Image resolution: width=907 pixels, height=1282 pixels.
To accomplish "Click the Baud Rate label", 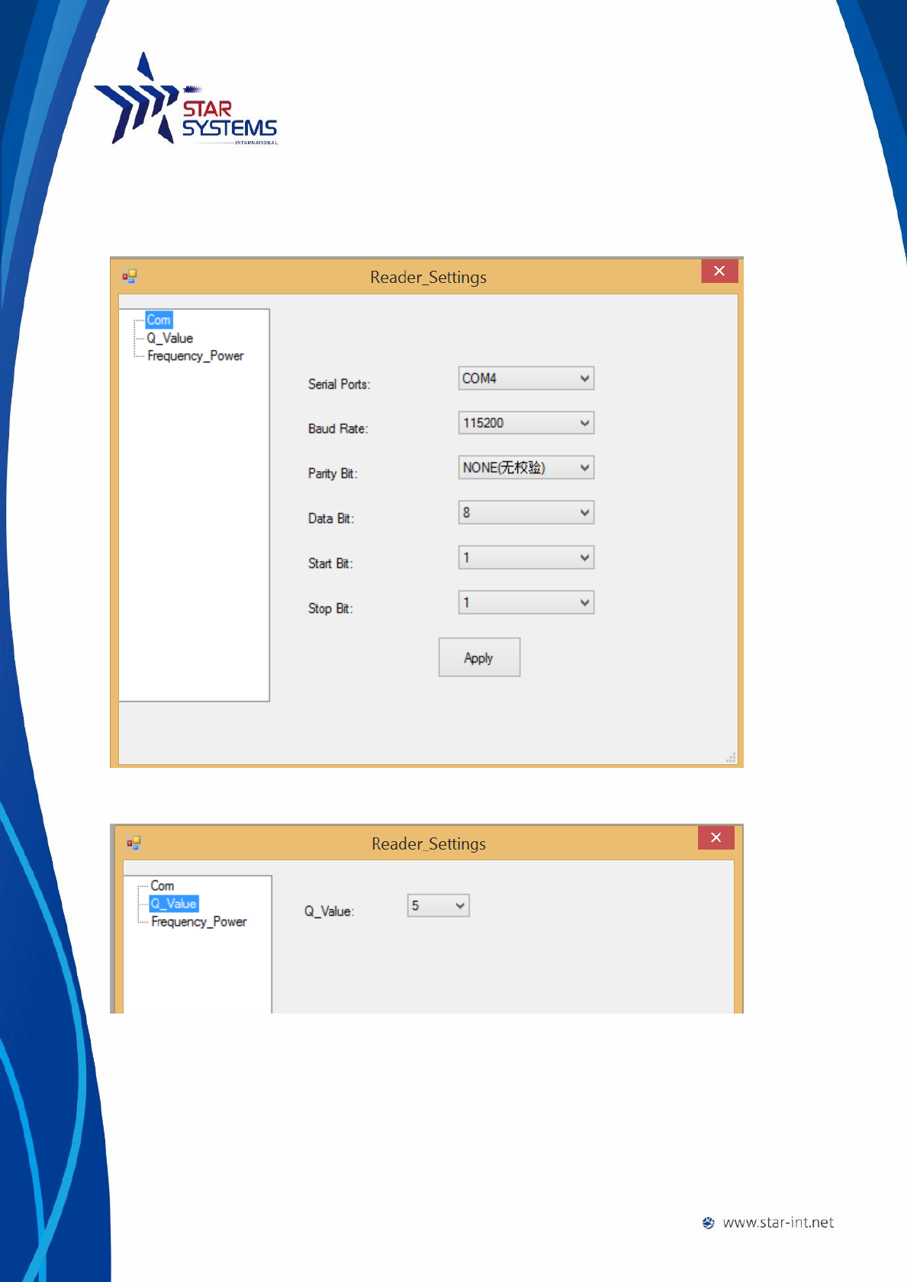I will click(x=338, y=429).
